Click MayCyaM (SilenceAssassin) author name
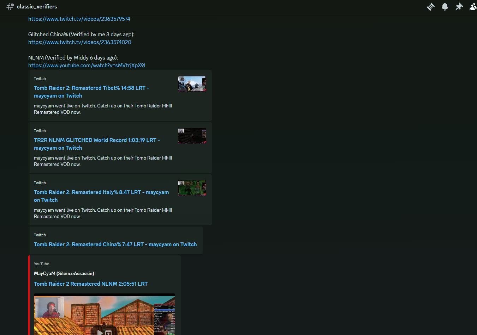Image resolution: width=477 pixels, height=335 pixels. point(64,273)
